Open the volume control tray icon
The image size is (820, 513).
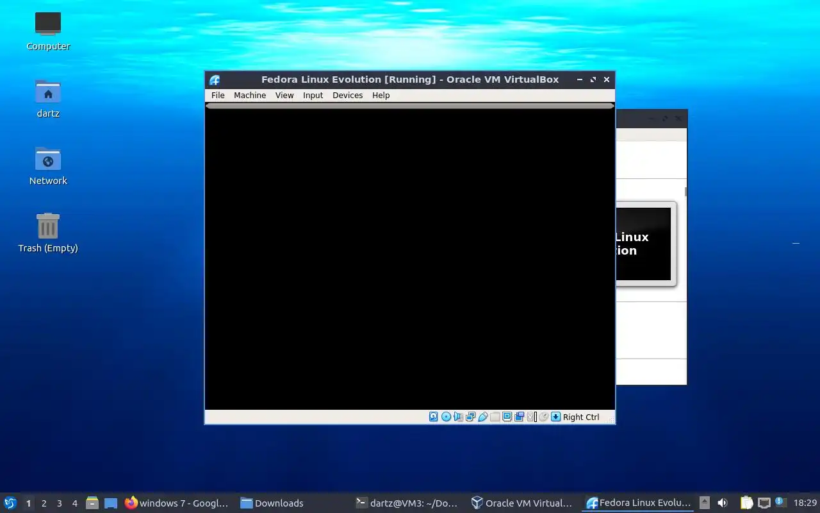(x=723, y=503)
